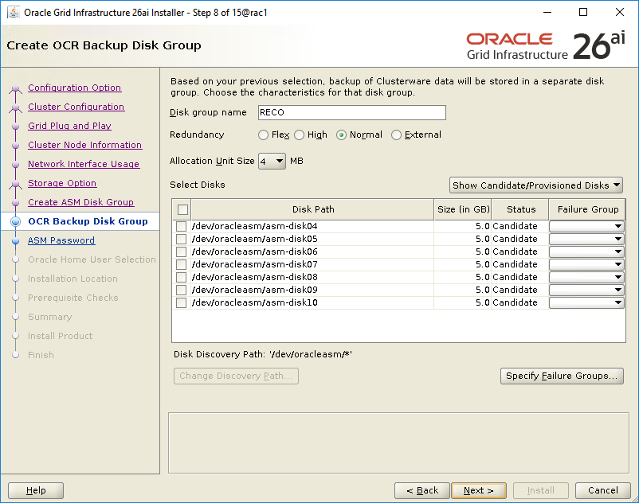Select /dev/oracleasm/asm-disk04 path text
This screenshot has width=639, height=503.
pyautogui.click(x=255, y=226)
